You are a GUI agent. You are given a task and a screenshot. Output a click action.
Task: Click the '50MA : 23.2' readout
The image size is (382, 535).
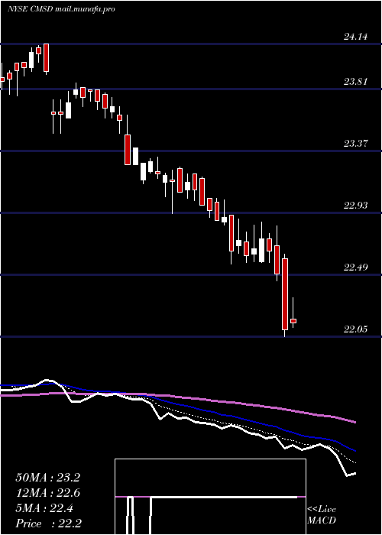(47, 478)
